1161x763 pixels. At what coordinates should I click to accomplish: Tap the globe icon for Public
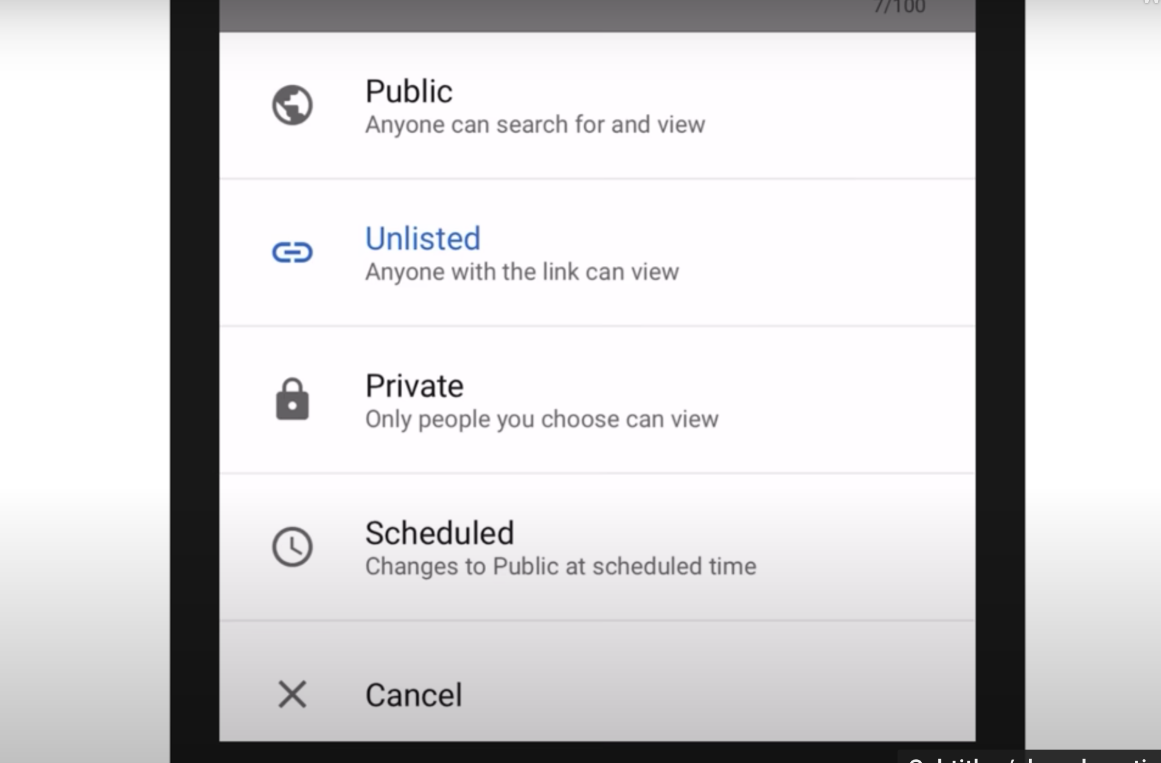pyautogui.click(x=292, y=105)
